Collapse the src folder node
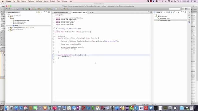This screenshot has height=111, width=198. [x=9, y=17]
